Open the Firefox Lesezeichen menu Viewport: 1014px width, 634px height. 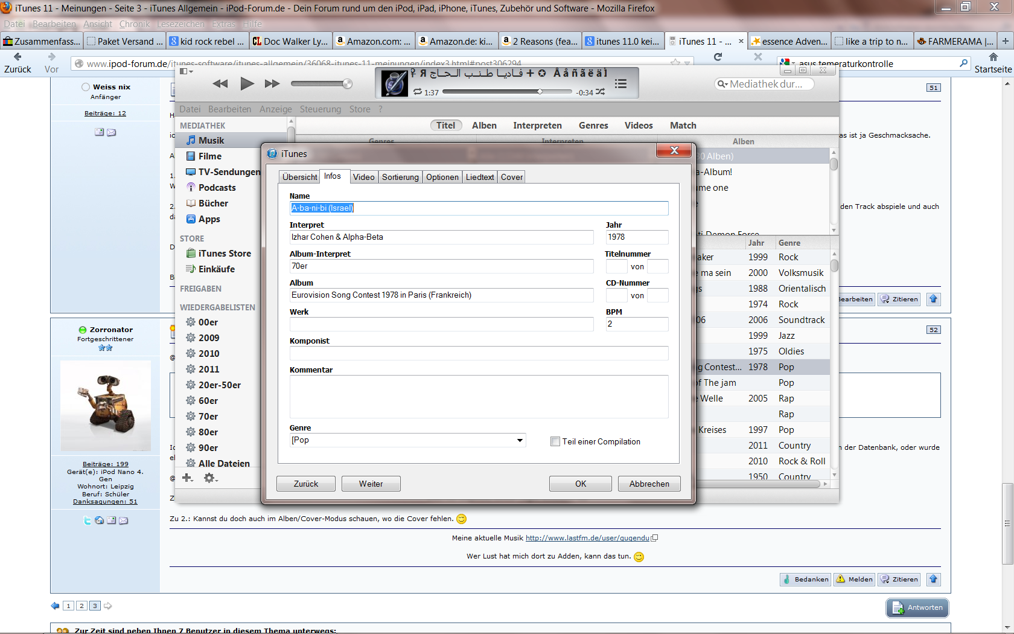point(180,24)
